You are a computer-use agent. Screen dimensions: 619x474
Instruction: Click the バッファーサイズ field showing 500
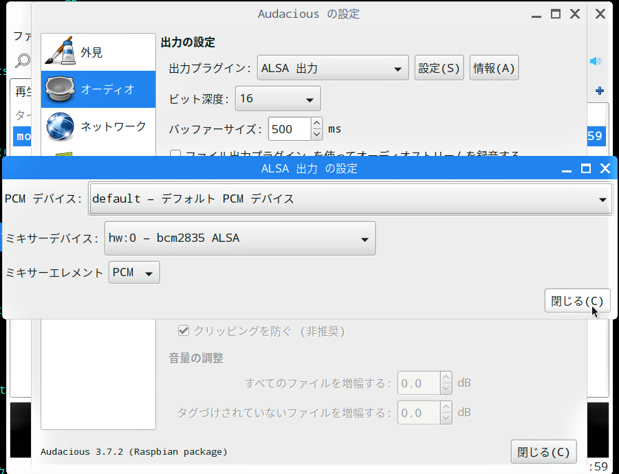[x=290, y=129]
